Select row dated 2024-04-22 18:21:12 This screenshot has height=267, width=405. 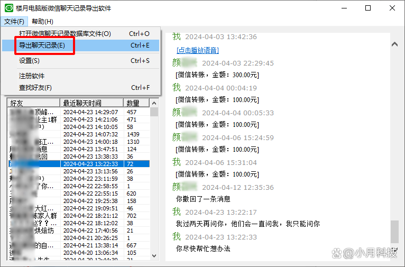[x=79, y=216]
